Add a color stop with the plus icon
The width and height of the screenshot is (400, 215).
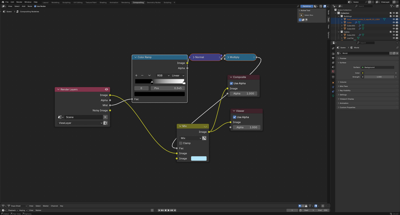click(136, 75)
